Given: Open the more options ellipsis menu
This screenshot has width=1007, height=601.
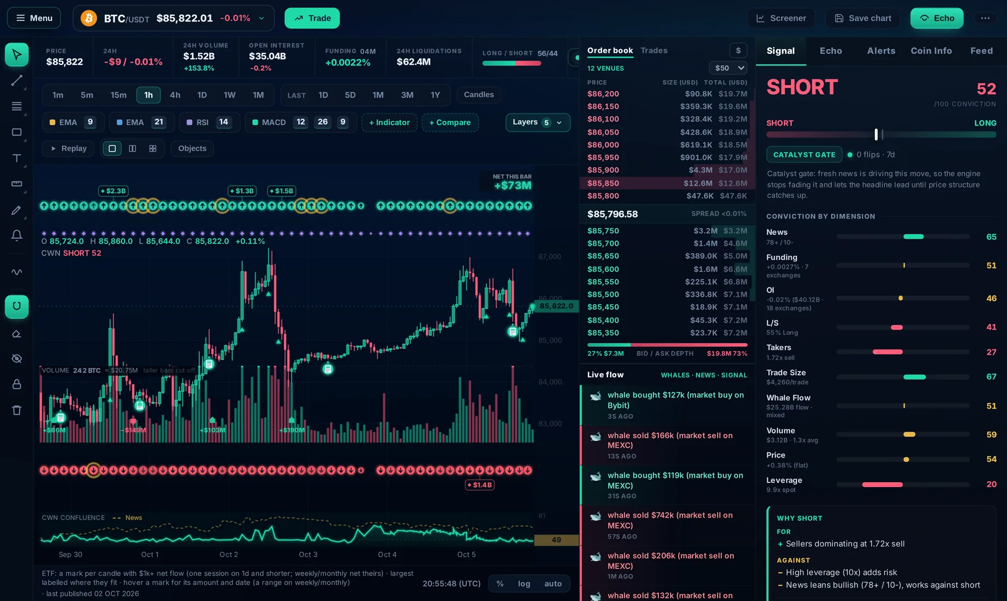Looking at the screenshot, I should (x=985, y=18).
